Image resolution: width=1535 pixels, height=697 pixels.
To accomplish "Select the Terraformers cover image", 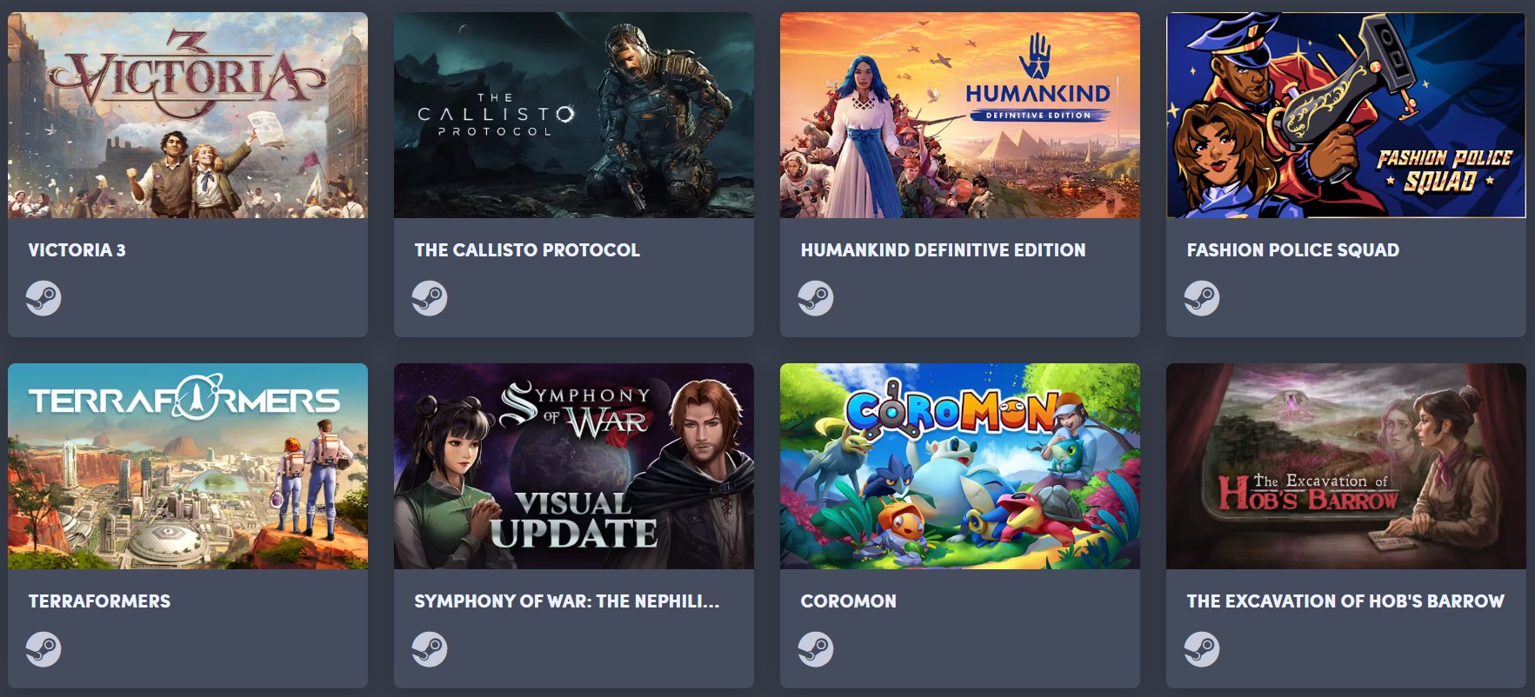I will (x=188, y=466).
